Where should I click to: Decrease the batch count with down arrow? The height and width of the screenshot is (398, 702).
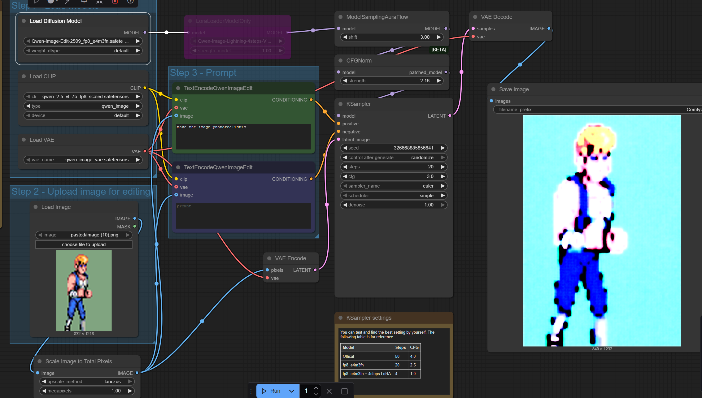(x=316, y=394)
